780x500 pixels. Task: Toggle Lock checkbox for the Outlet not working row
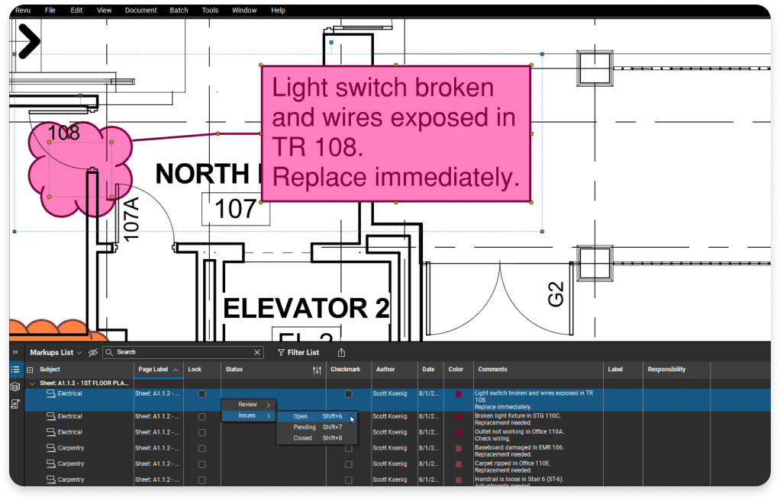click(x=202, y=433)
